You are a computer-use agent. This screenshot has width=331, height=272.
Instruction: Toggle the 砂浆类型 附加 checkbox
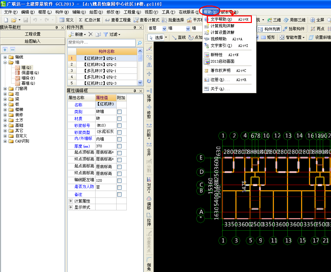[119, 133]
